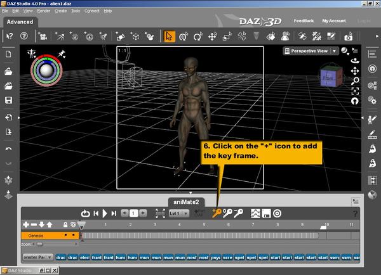Select the Rotate tool
Screen dimensions: 381x275
pyautogui.click(x=197, y=36)
